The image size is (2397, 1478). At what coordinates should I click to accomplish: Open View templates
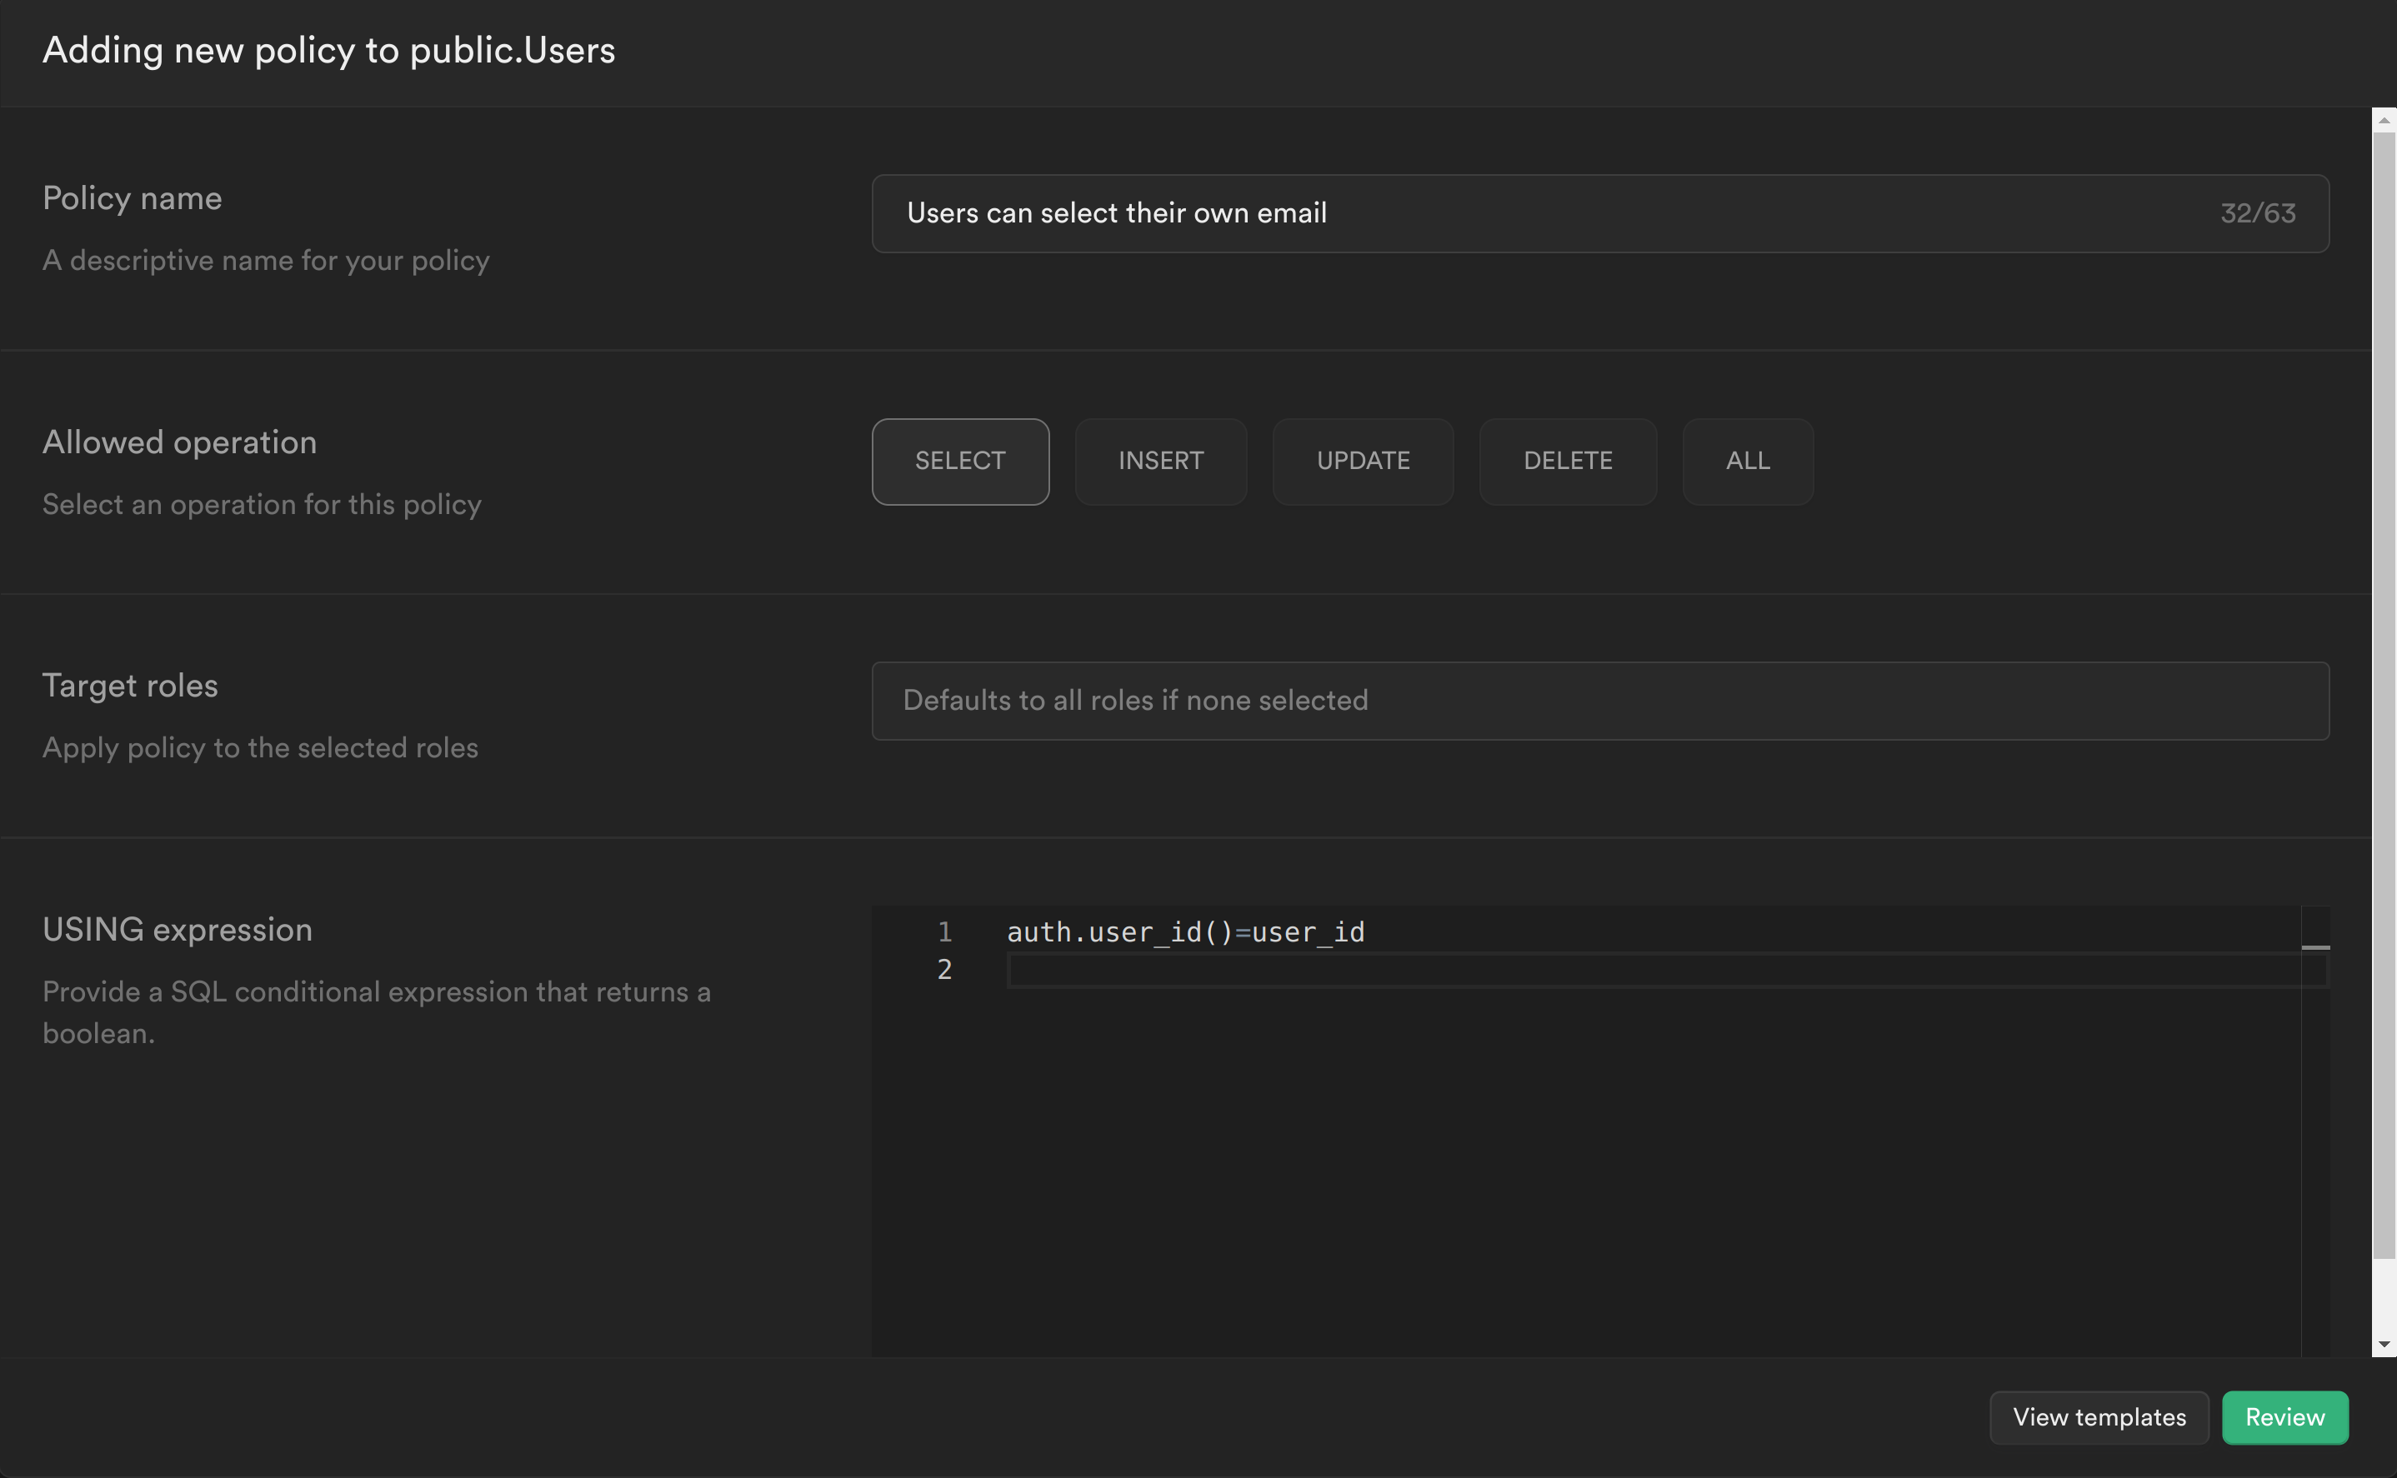pos(2098,1417)
